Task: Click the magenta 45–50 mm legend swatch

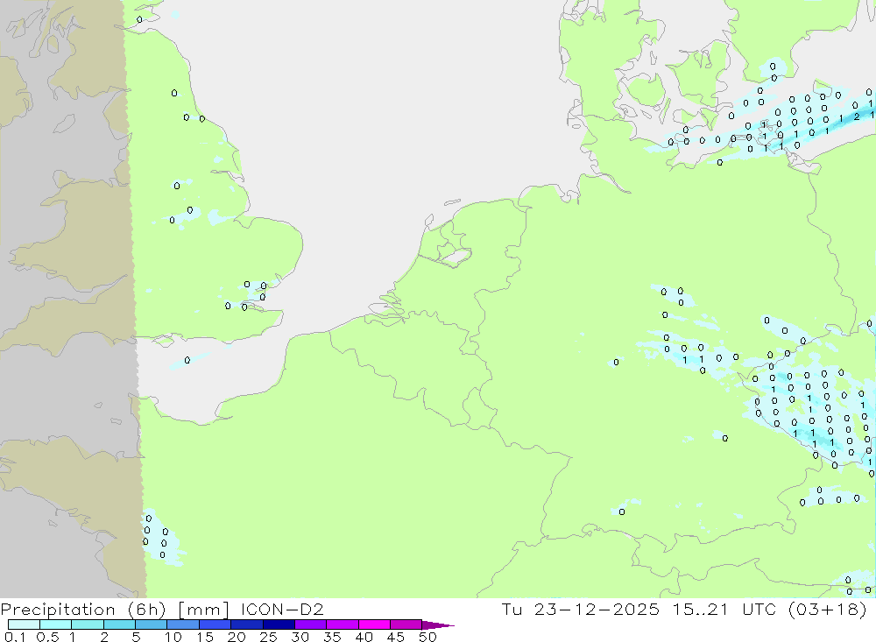Action: [x=406, y=624]
